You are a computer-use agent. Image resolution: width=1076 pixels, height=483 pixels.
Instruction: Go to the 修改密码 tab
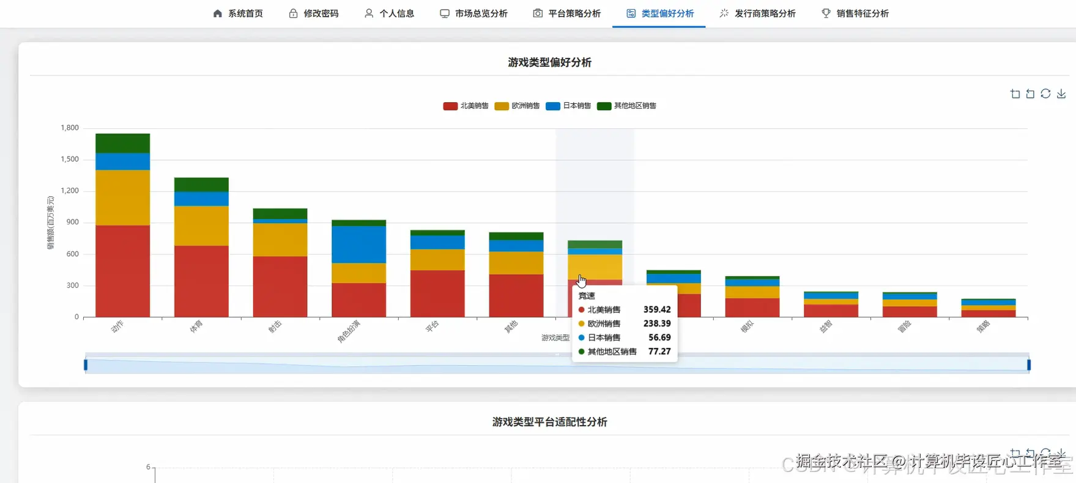314,13
